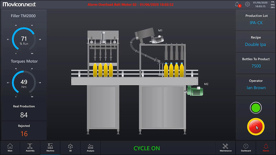Click the red Overload Belt Motor alarm message

(x=131, y=5)
